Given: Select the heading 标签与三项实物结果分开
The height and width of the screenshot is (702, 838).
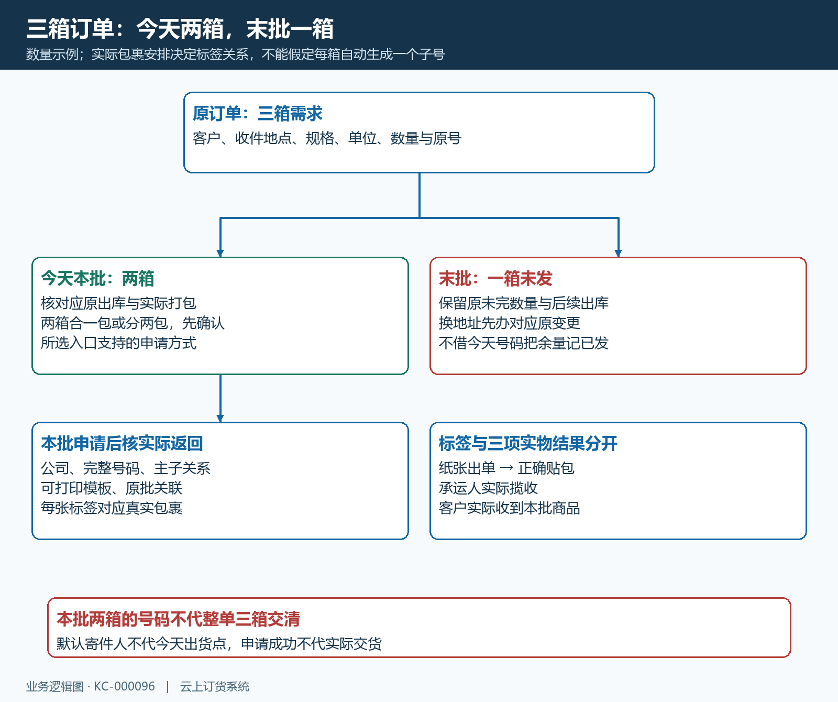Looking at the screenshot, I should 528,443.
